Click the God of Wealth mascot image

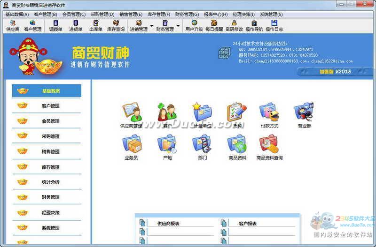(x=36, y=56)
